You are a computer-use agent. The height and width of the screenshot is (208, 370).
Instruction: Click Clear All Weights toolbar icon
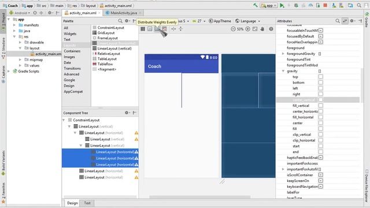coord(164,29)
